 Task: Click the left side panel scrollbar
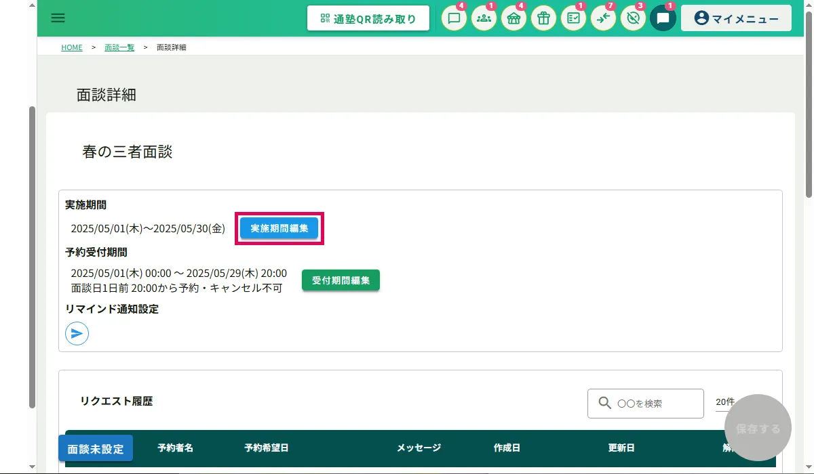point(32,257)
